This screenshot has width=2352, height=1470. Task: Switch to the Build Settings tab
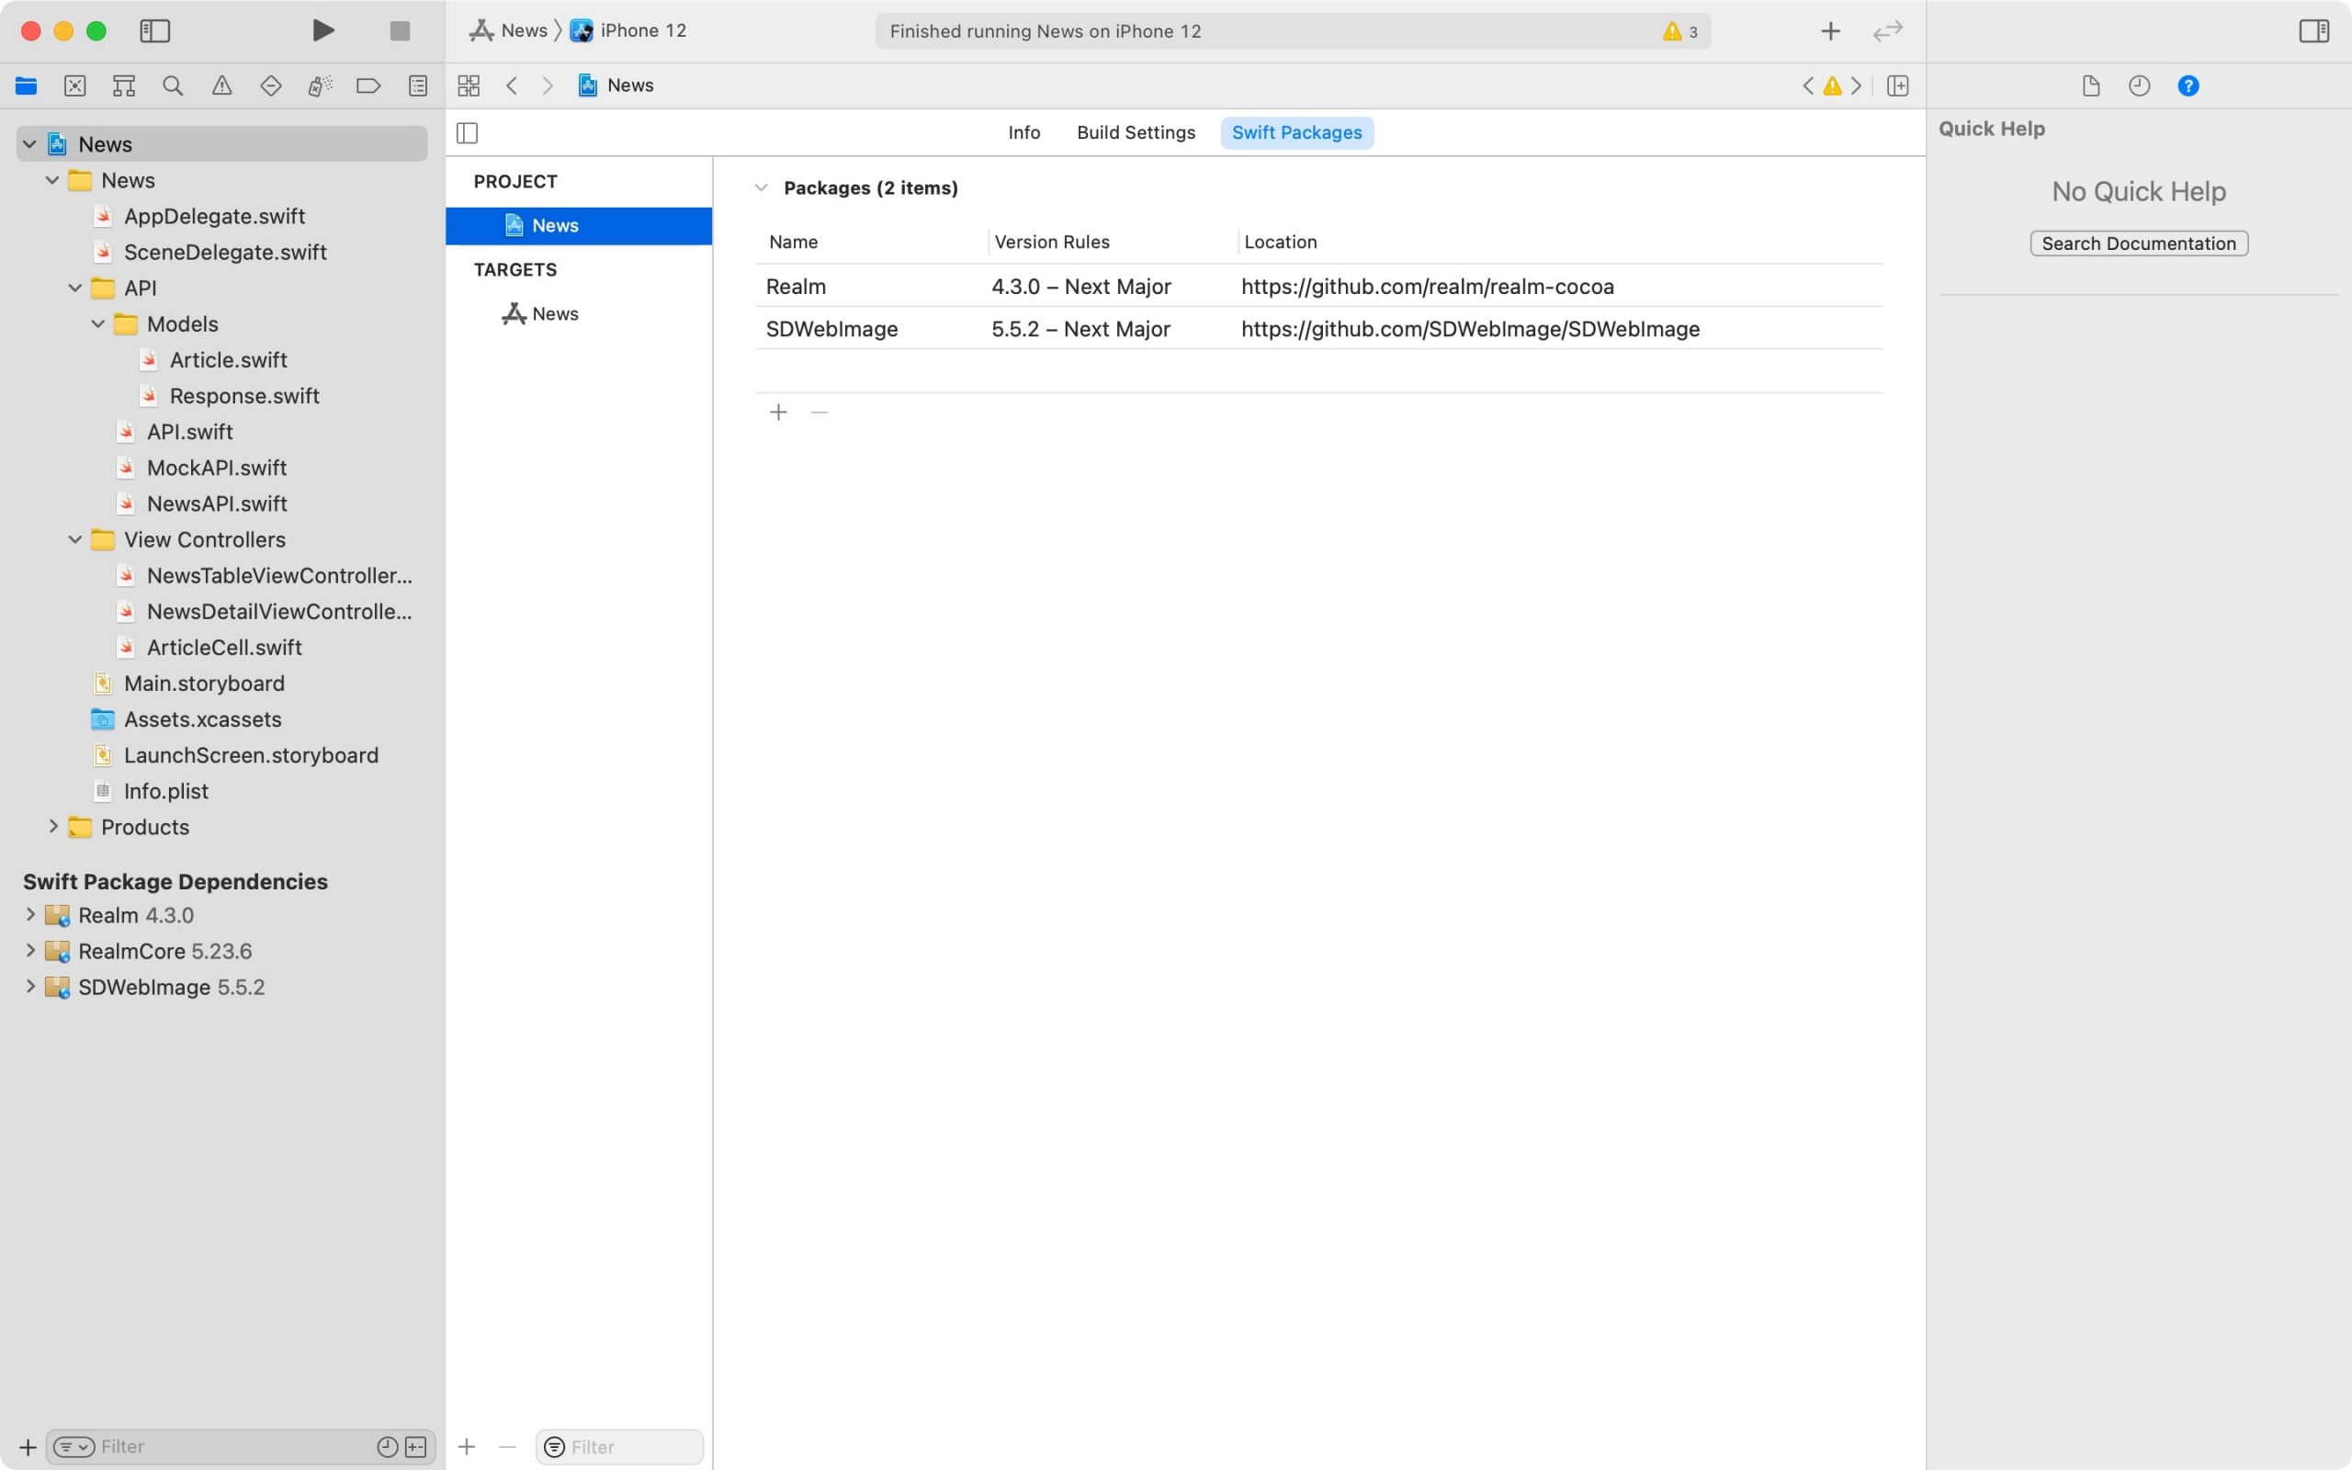pos(1136,132)
